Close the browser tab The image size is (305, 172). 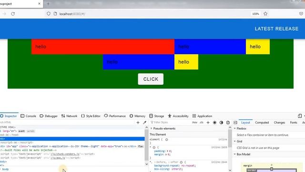39,3
